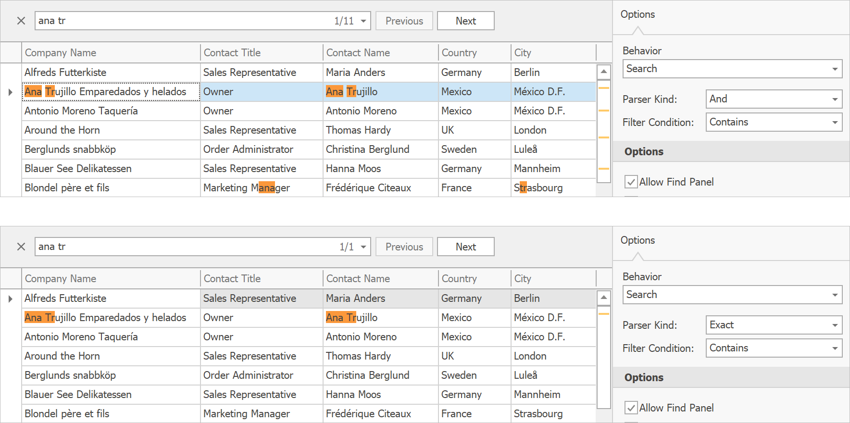Sort by City column in bottom grid

(553, 279)
